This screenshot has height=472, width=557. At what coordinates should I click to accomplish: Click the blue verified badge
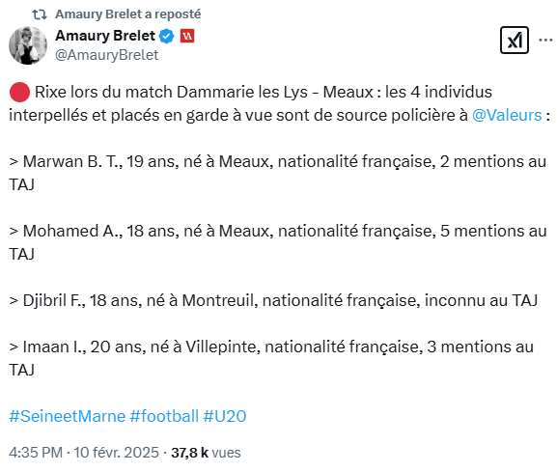tap(166, 37)
